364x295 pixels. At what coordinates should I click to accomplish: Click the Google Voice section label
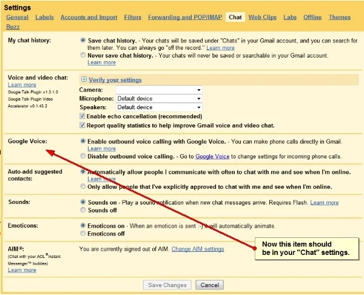[x=27, y=141]
